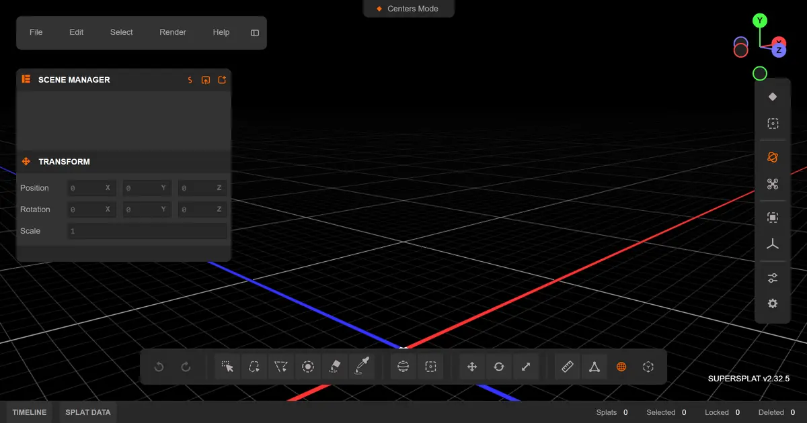Viewport: 807px width, 423px height.
Task: Activate the Move (translate) tool
Action: [472, 367]
